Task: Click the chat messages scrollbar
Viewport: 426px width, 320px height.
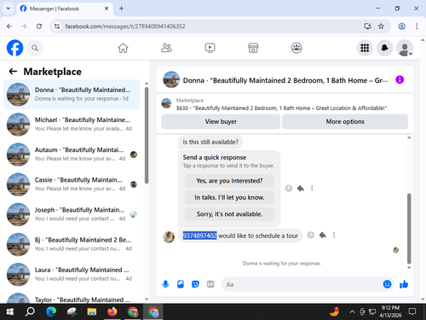Action: click(x=409, y=229)
